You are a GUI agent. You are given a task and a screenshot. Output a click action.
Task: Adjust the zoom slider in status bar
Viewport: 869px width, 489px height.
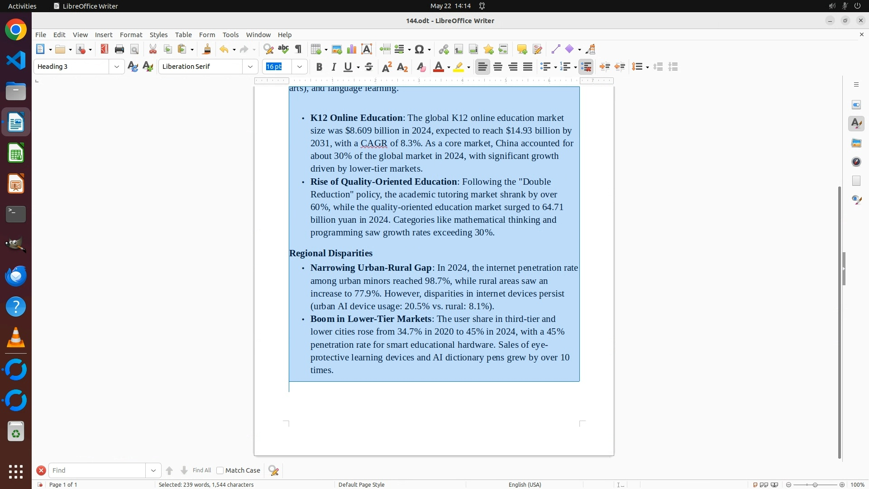pos(815,484)
